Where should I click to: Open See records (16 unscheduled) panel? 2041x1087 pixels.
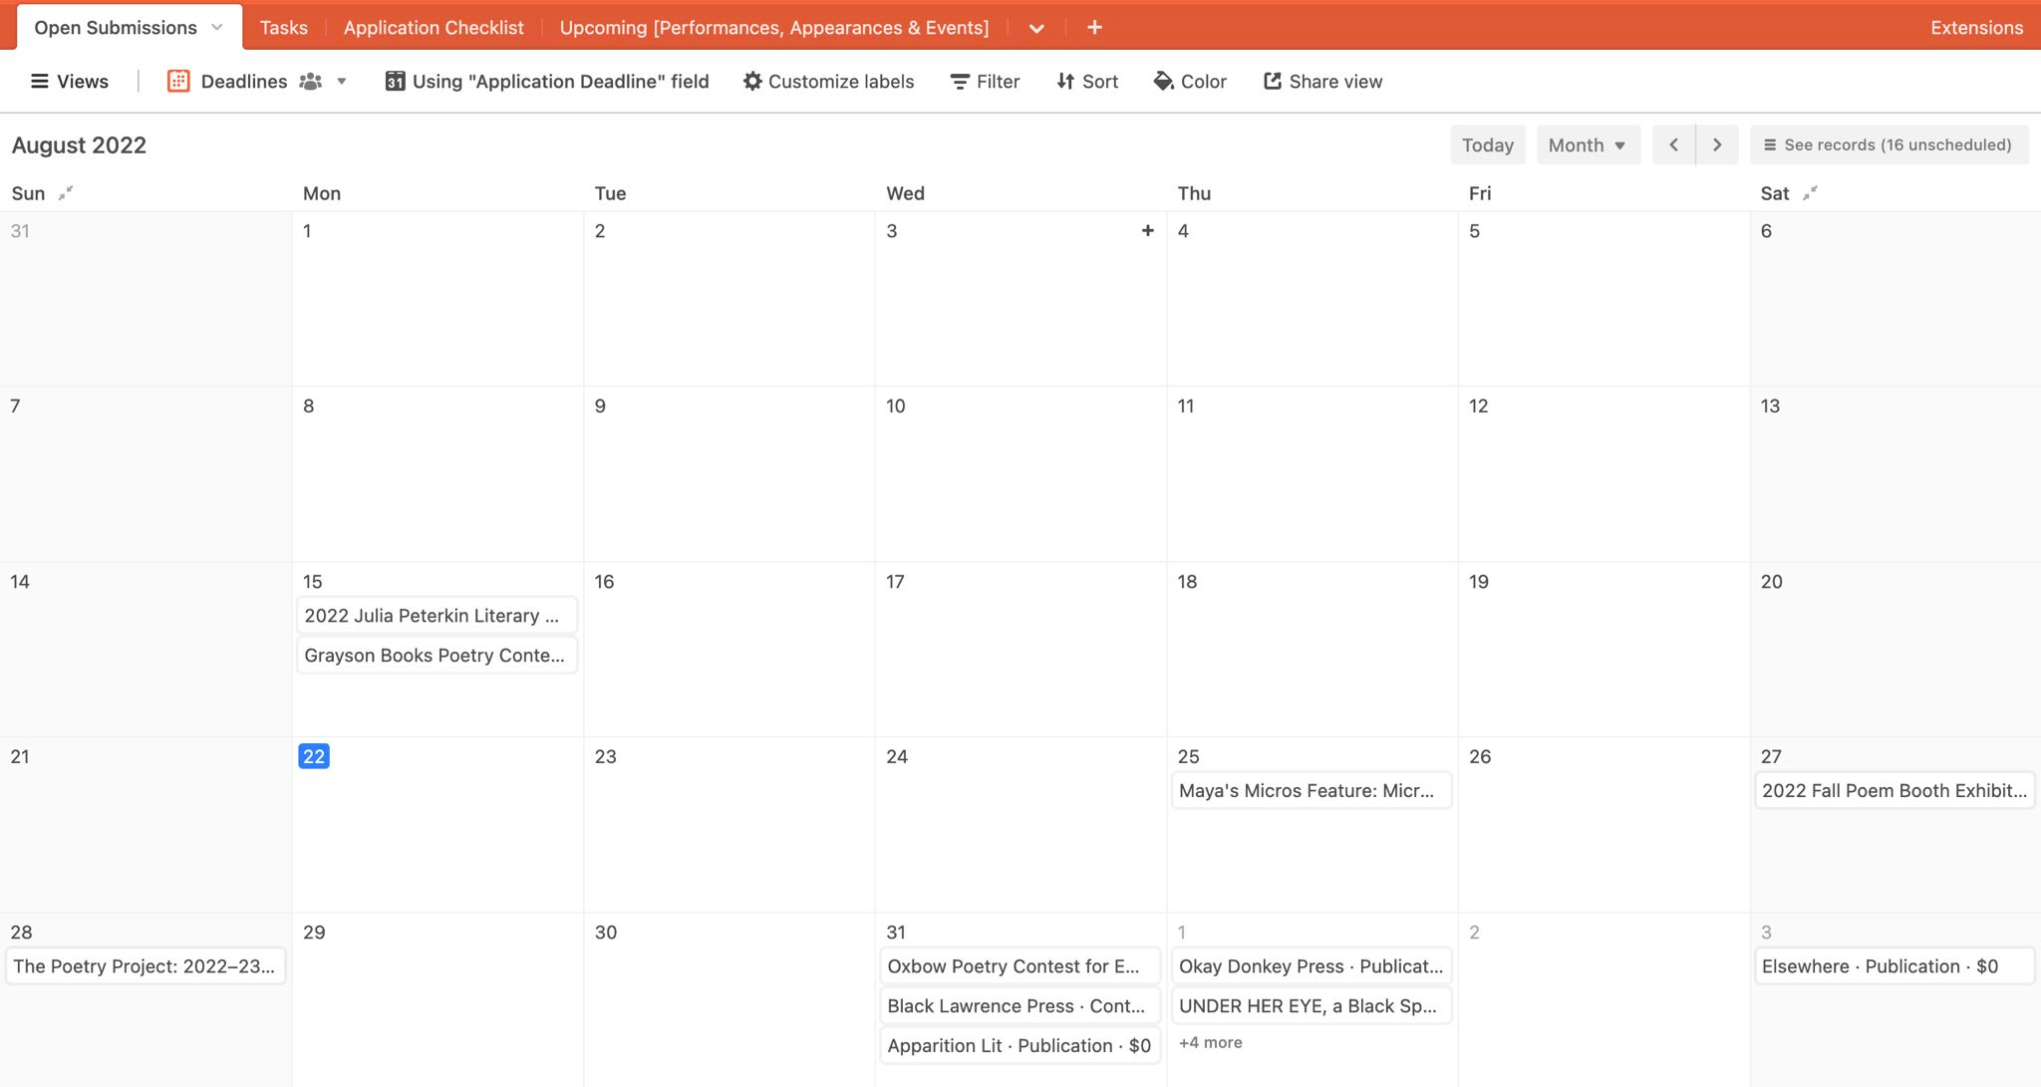1889,145
